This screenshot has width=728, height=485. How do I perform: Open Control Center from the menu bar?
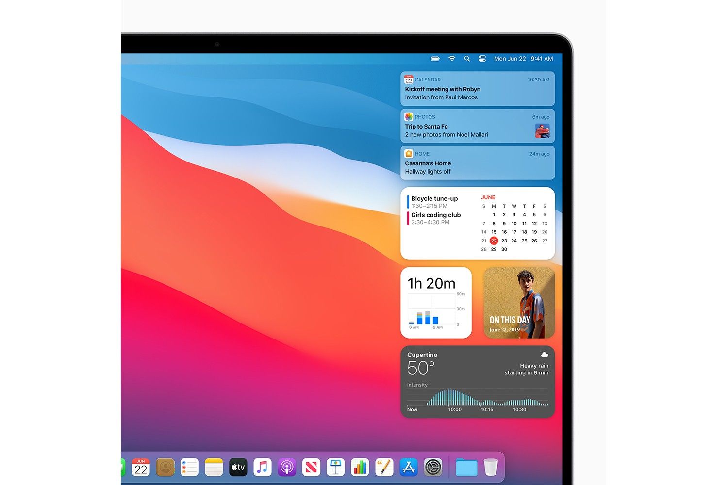click(482, 59)
